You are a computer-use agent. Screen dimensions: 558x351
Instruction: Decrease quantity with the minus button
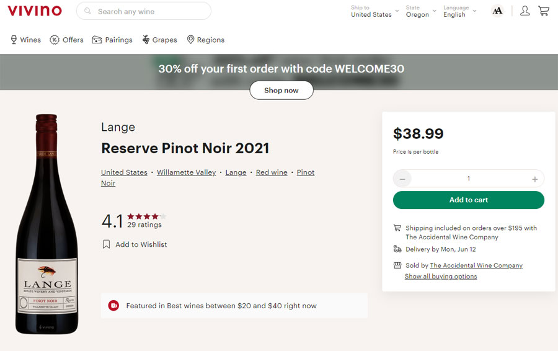coord(402,179)
